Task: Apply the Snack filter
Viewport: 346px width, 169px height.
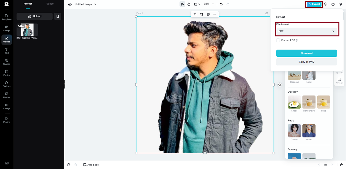Action: tap(294, 102)
